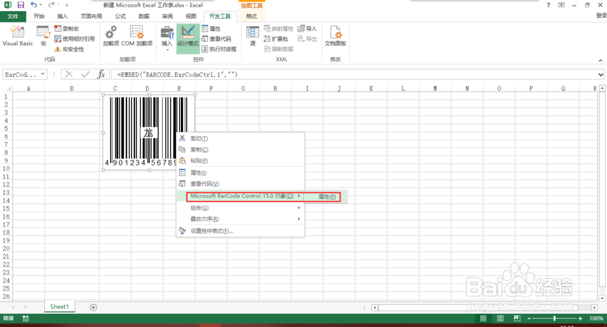Image resolution: width=607 pixels, height=327 pixels.
Task: Zoom in with the plus button
Action: click(580, 318)
